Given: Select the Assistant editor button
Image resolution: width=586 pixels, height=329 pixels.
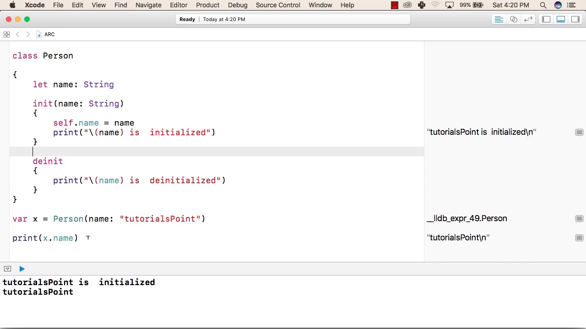Looking at the screenshot, I should (514, 19).
